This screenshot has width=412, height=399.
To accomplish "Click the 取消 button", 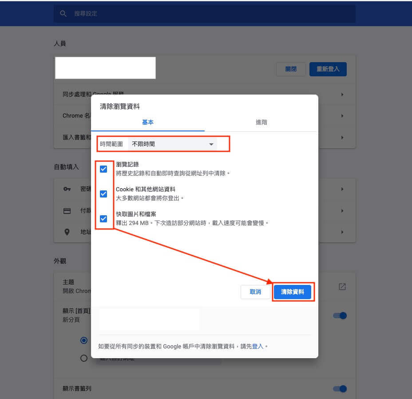I will coord(255,292).
